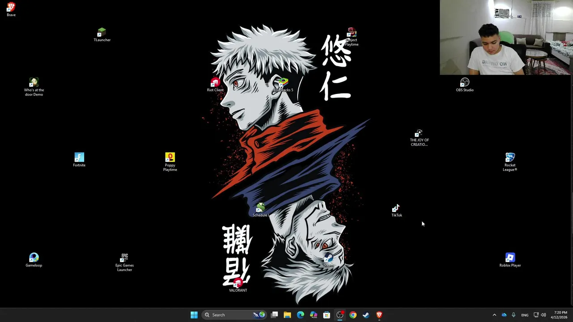Select the Gameloop desktop shortcut

tap(34, 260)
